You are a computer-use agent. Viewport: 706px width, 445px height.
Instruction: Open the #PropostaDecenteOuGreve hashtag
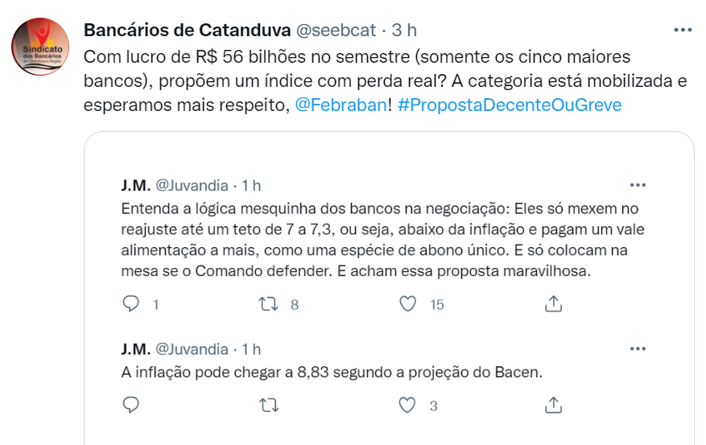[x=510, y=105]
